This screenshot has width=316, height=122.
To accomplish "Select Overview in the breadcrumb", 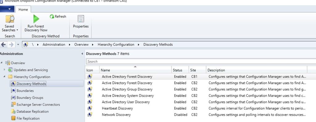I will (81, 44).
